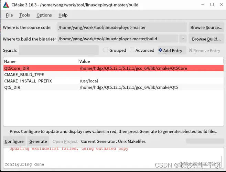This screenshot has height=172, width=226.
Task: Click the output log scrollbar
Action: 221,161
